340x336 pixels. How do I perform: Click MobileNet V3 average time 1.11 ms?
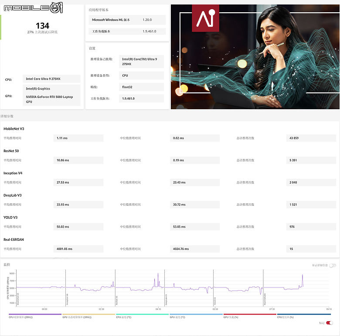click(x=78, y=138)
